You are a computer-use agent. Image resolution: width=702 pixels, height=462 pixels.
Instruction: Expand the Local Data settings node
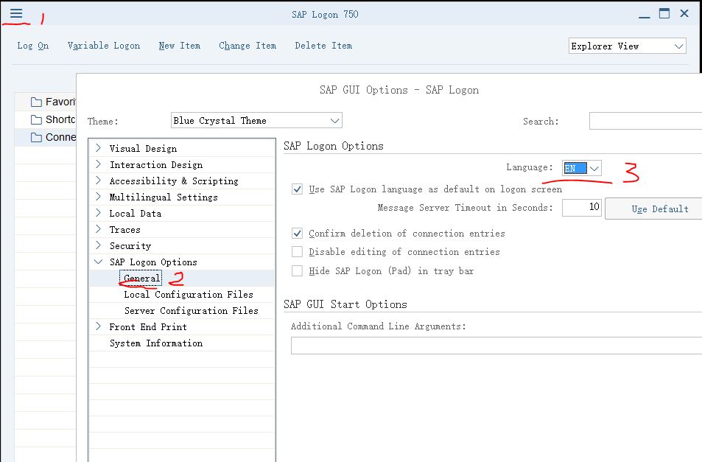click(x=96, y=213)
